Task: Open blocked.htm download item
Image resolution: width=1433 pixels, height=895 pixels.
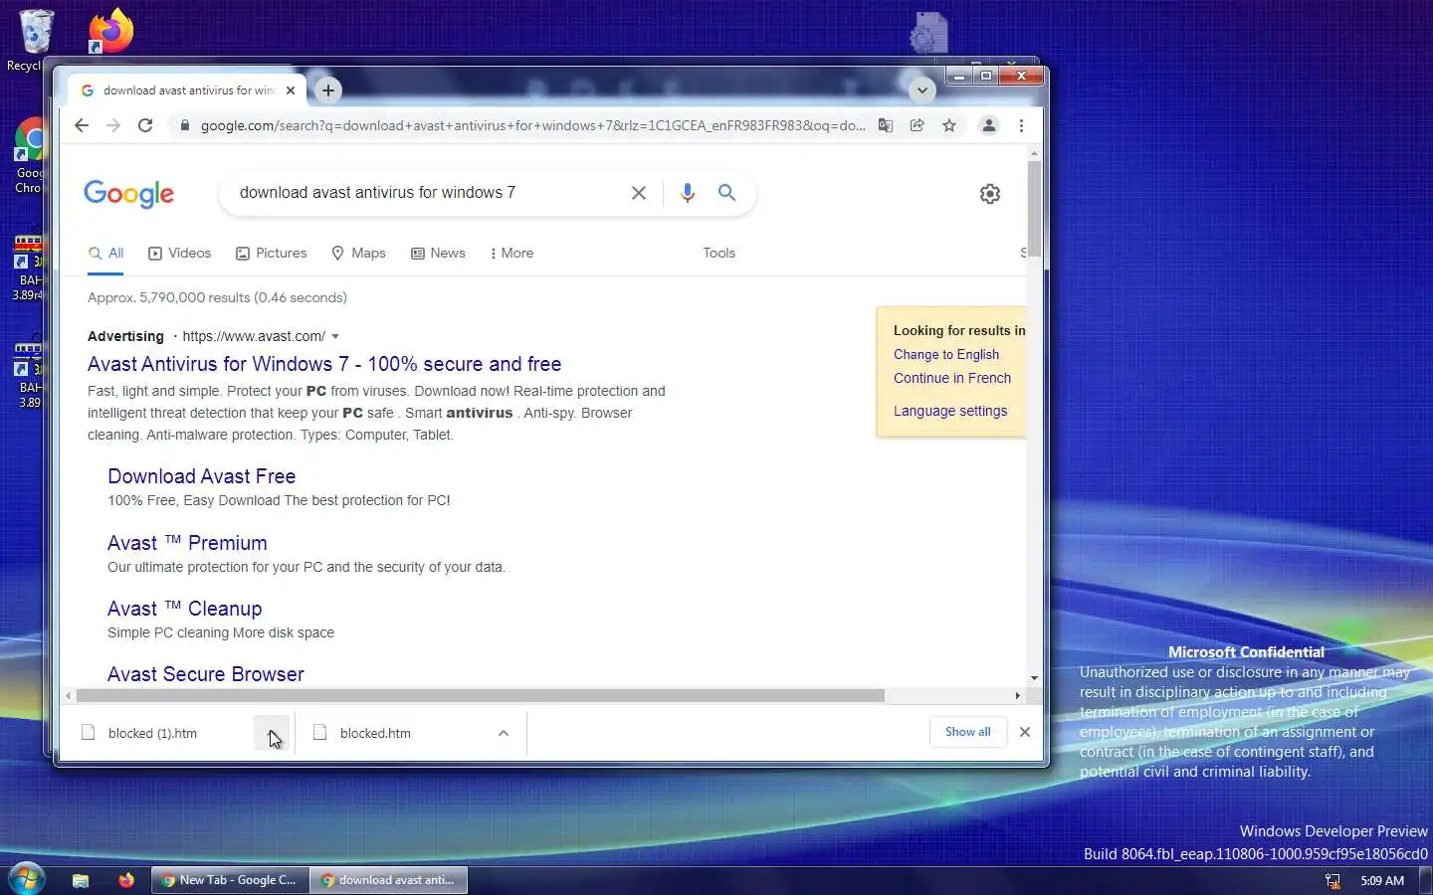Action: pos(375,733)
